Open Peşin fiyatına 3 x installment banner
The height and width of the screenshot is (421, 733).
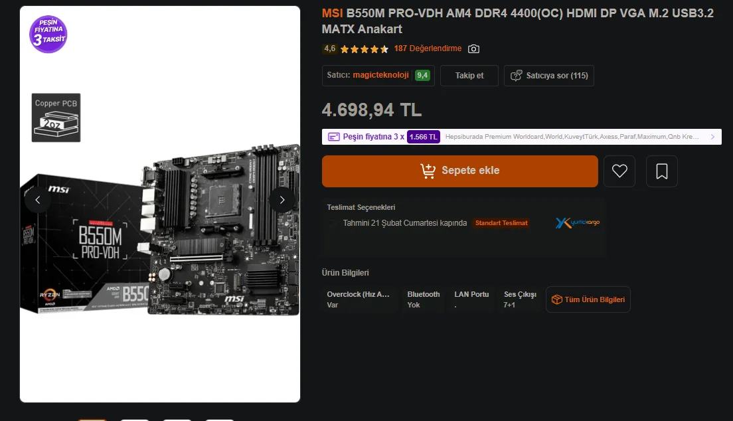point(522,137)
